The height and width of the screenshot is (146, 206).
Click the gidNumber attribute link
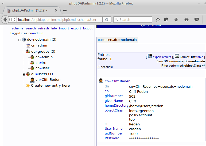(x=114, y=96)
